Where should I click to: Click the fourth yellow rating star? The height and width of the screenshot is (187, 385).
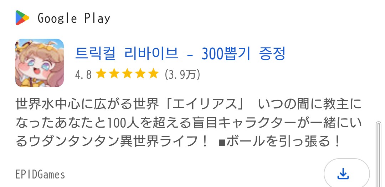[x=140, y=74]
